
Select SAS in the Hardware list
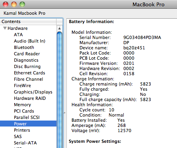[18, 136]
